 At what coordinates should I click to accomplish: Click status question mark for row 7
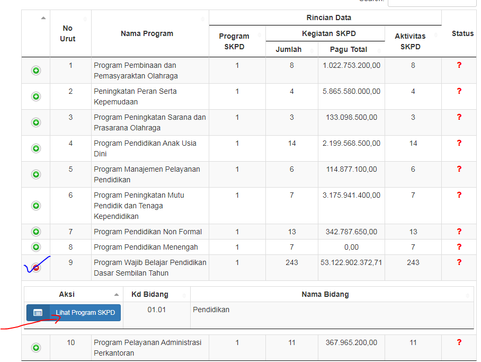click(459, 232)
